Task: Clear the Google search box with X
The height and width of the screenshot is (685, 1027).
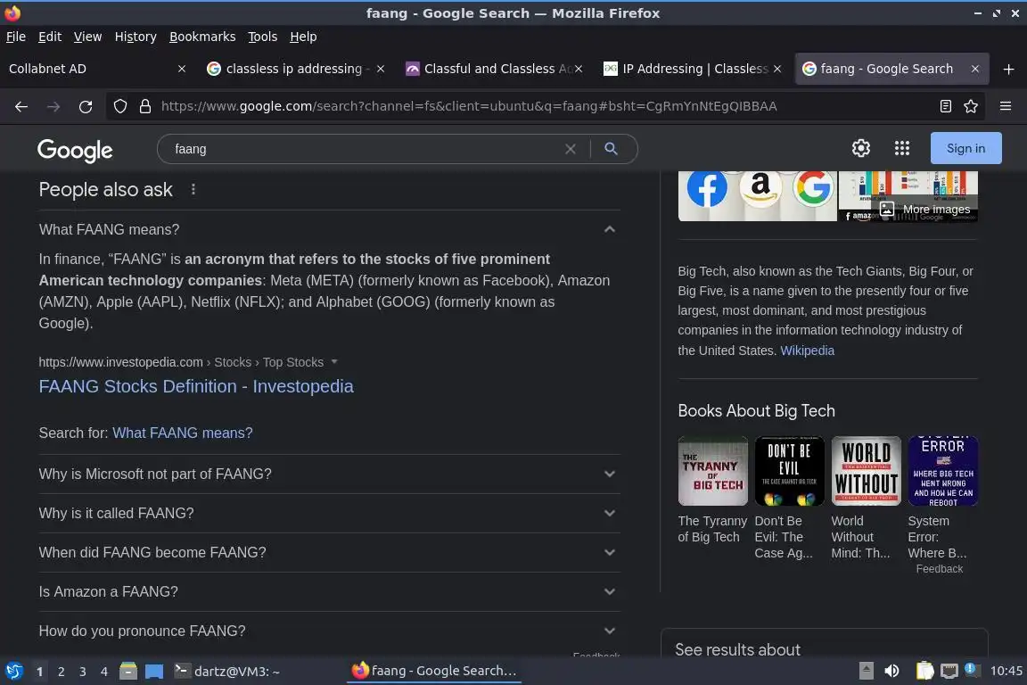Action: (x=571, y=149)
